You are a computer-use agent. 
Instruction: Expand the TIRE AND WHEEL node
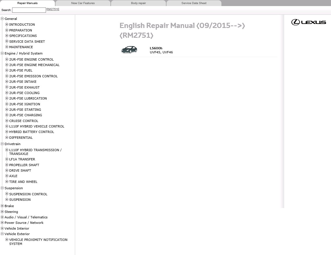[7, 181]
